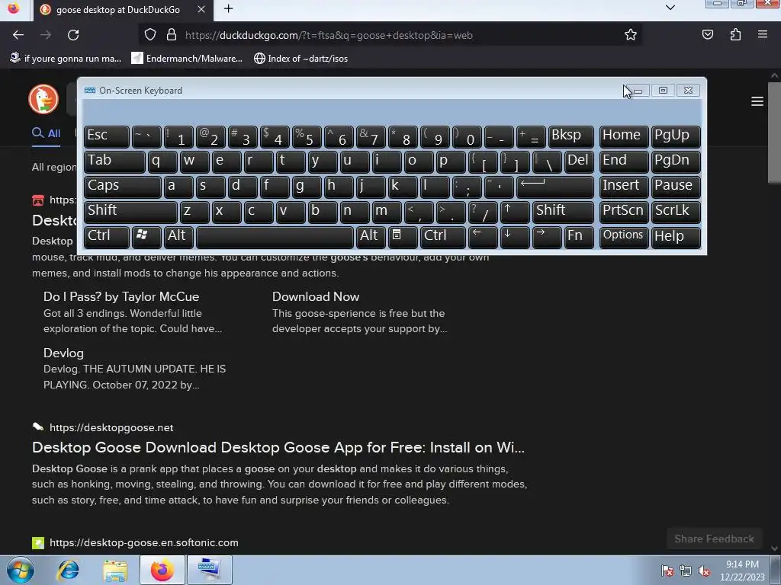Toggle the right Alt key on keyboard
The width and height of the screenshot is (781, 585).
click(371, 237)
